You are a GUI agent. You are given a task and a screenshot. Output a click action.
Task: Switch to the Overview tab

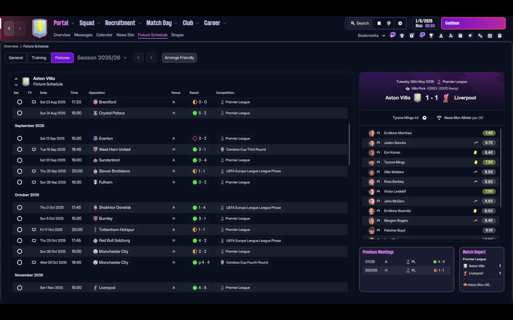click(x=62, y=35)
